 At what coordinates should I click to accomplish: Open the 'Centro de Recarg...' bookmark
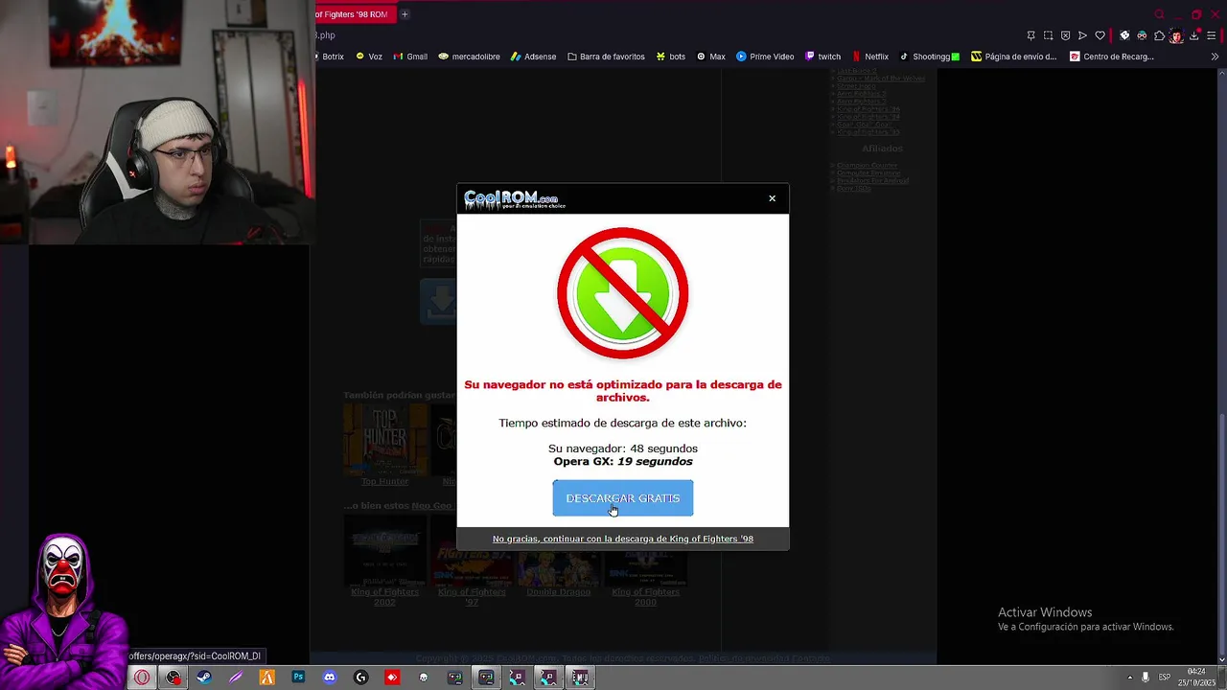click(x=1112, y=57)
